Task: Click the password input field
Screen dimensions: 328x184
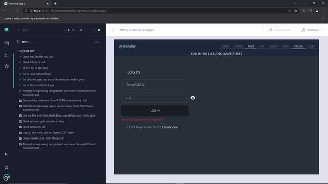Action: click(155, 98)
